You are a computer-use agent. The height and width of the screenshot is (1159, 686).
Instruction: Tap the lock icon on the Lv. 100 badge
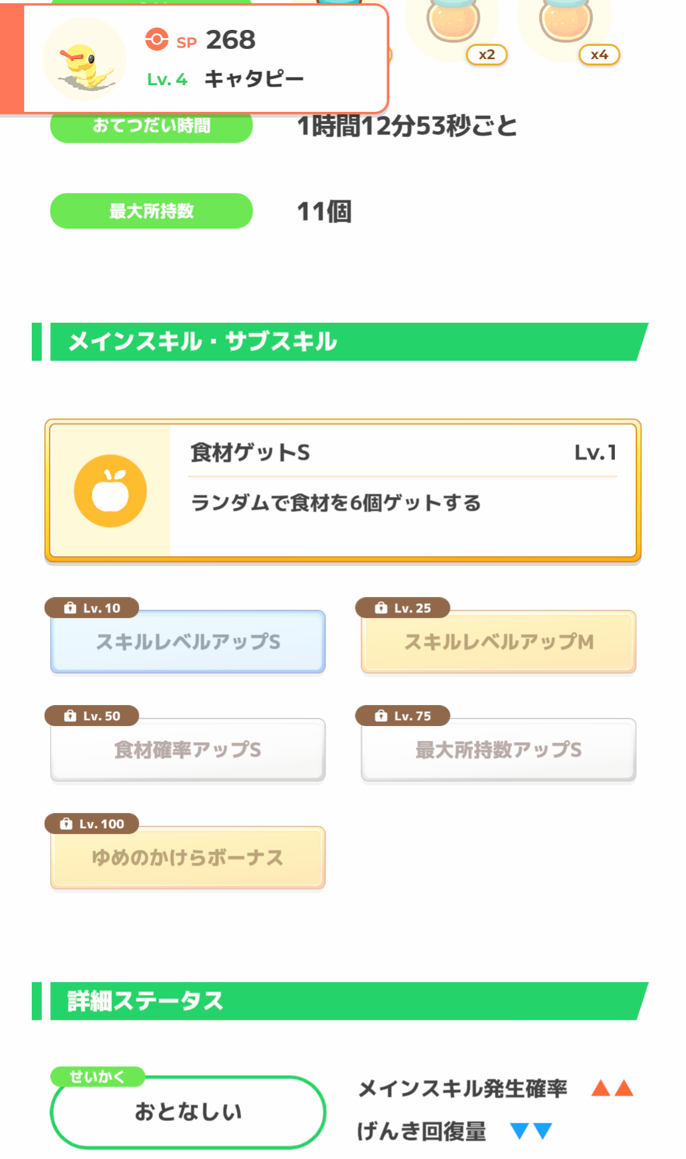pyautogui.click(x=66, y=824)
